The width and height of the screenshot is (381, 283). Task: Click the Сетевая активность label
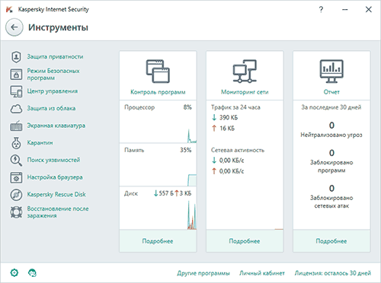[x=238, y=150]
